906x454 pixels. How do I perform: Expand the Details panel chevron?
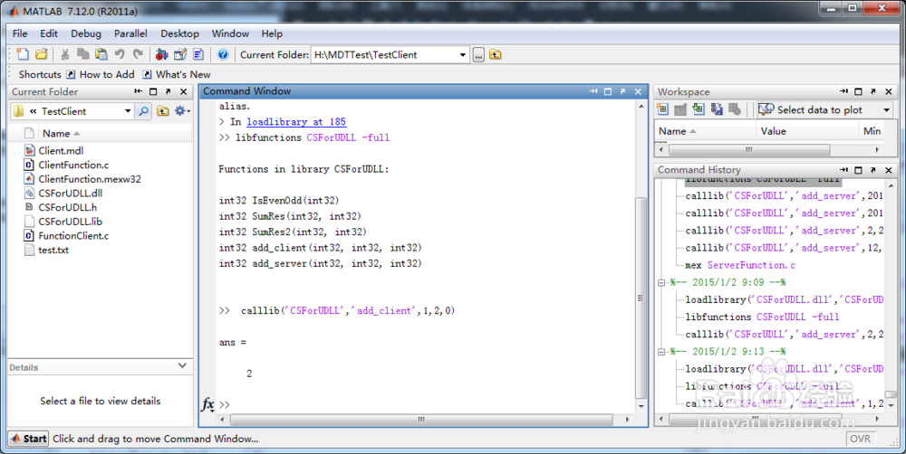coord(182,365)
